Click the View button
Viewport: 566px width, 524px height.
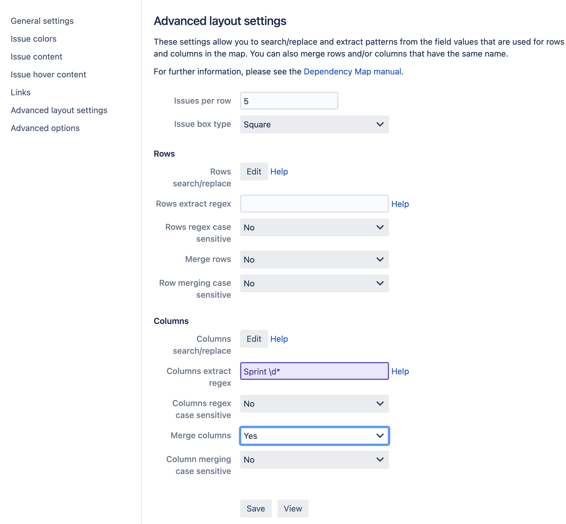click(x=293, y=509)
